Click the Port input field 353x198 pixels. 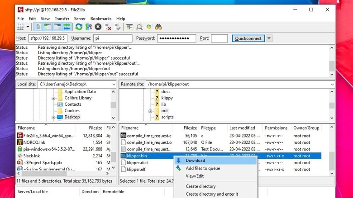(219, 38)
